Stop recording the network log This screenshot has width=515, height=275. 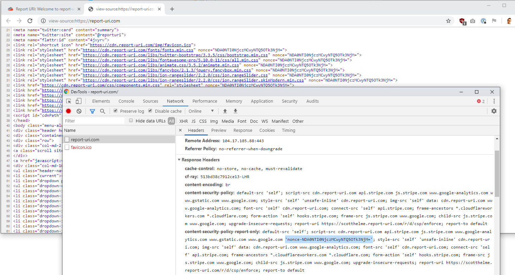[69, 111]
